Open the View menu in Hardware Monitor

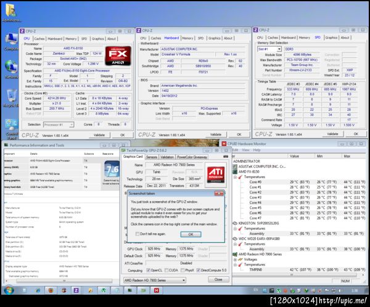pyautogui.click(x=245, y=150)
